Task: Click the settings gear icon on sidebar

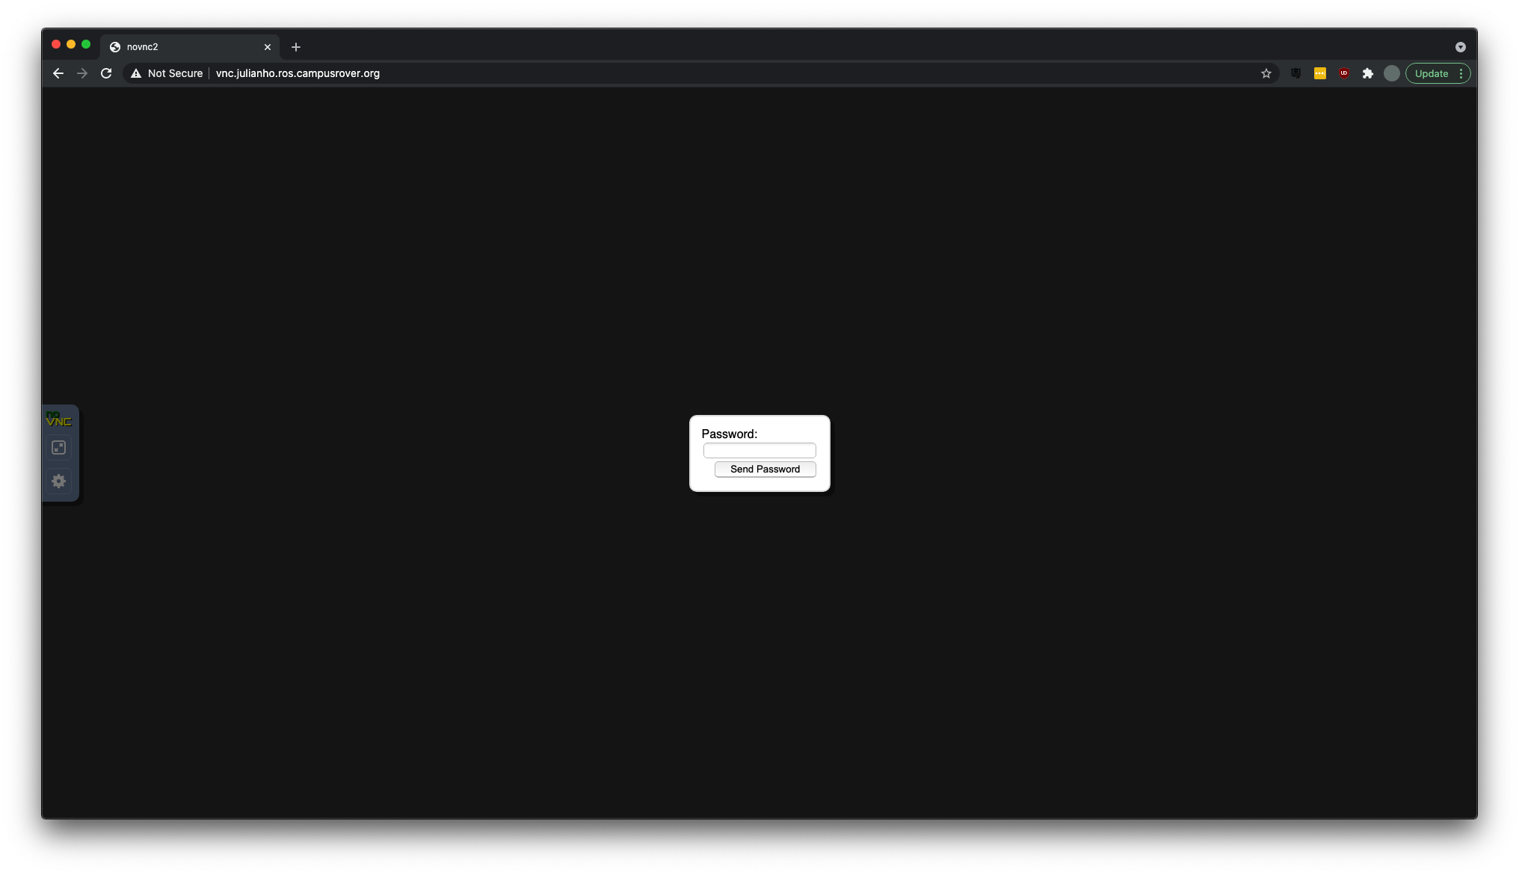Action: pyautogui.click(x=58, y=481)
